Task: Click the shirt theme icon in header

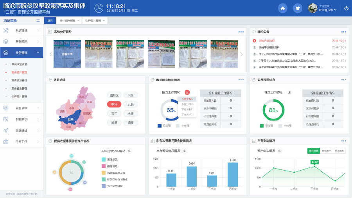Action: click(x=297, y=8)
